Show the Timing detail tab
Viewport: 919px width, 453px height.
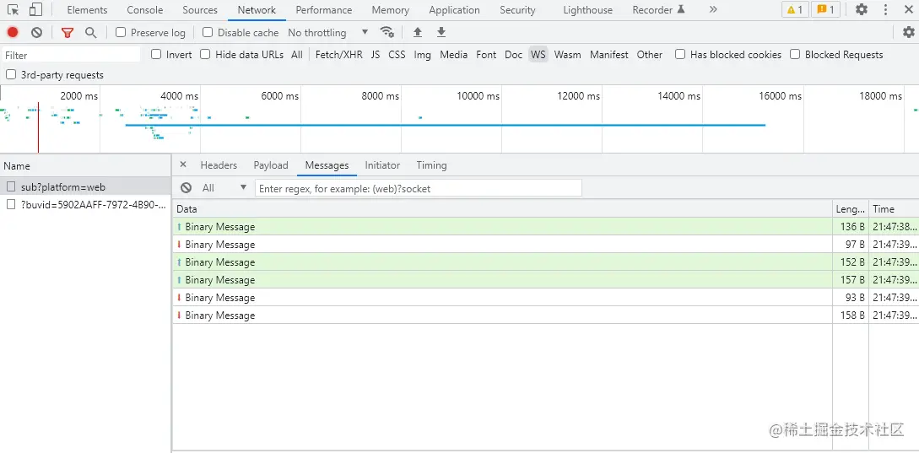[x=431, y=165]
